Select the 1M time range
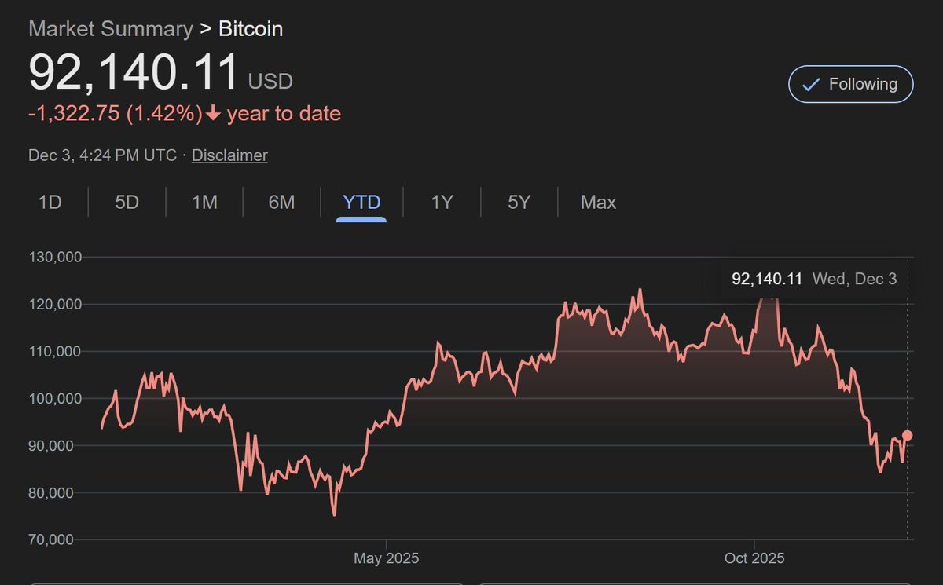This screenshot has width=943, height=585. 204,203
